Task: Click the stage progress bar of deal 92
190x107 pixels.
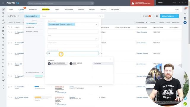Action: [43, 97]
